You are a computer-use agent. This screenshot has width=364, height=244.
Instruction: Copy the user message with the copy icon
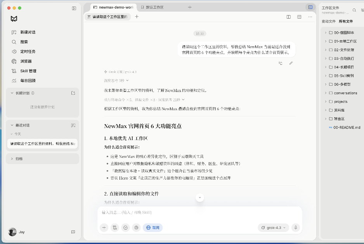coord(281,63)
